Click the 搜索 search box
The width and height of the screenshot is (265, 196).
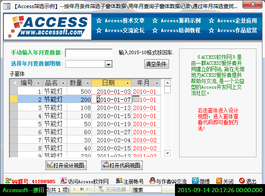[x=147, y=189]
